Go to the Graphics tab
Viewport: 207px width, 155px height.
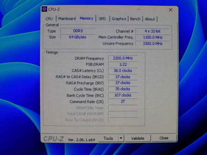click(x=119, y=19)
